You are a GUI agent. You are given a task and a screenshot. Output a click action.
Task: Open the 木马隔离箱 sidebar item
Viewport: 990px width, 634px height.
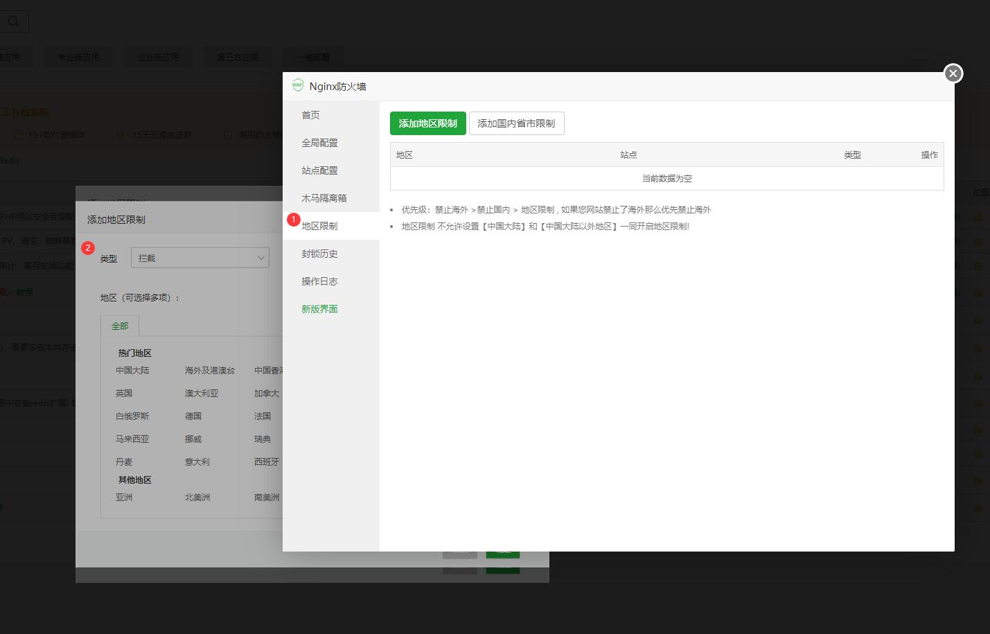(331, 198)
